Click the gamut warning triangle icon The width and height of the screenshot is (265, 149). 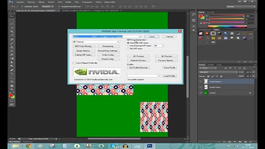tap(201, 23)
